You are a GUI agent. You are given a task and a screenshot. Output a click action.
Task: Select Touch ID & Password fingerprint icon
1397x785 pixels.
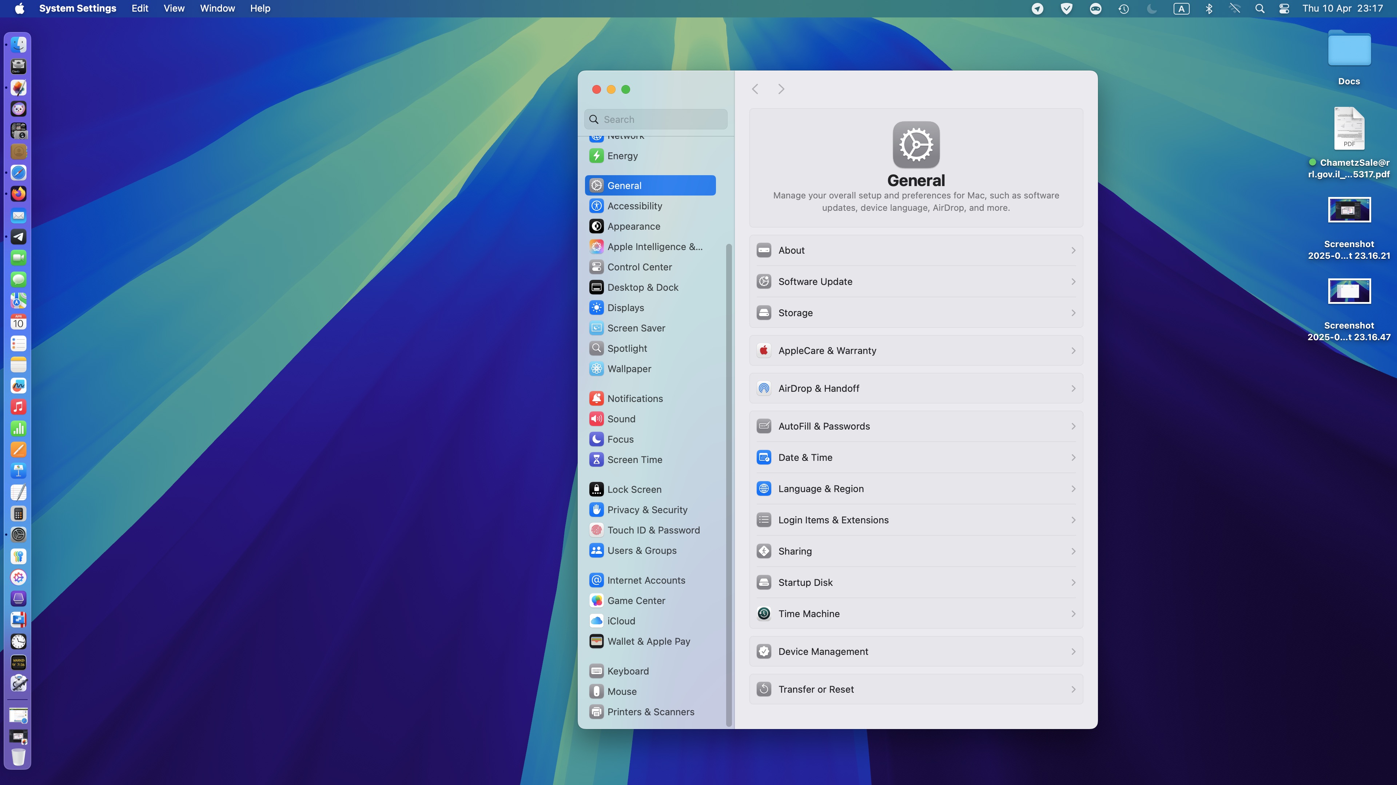tap(596, 530)
